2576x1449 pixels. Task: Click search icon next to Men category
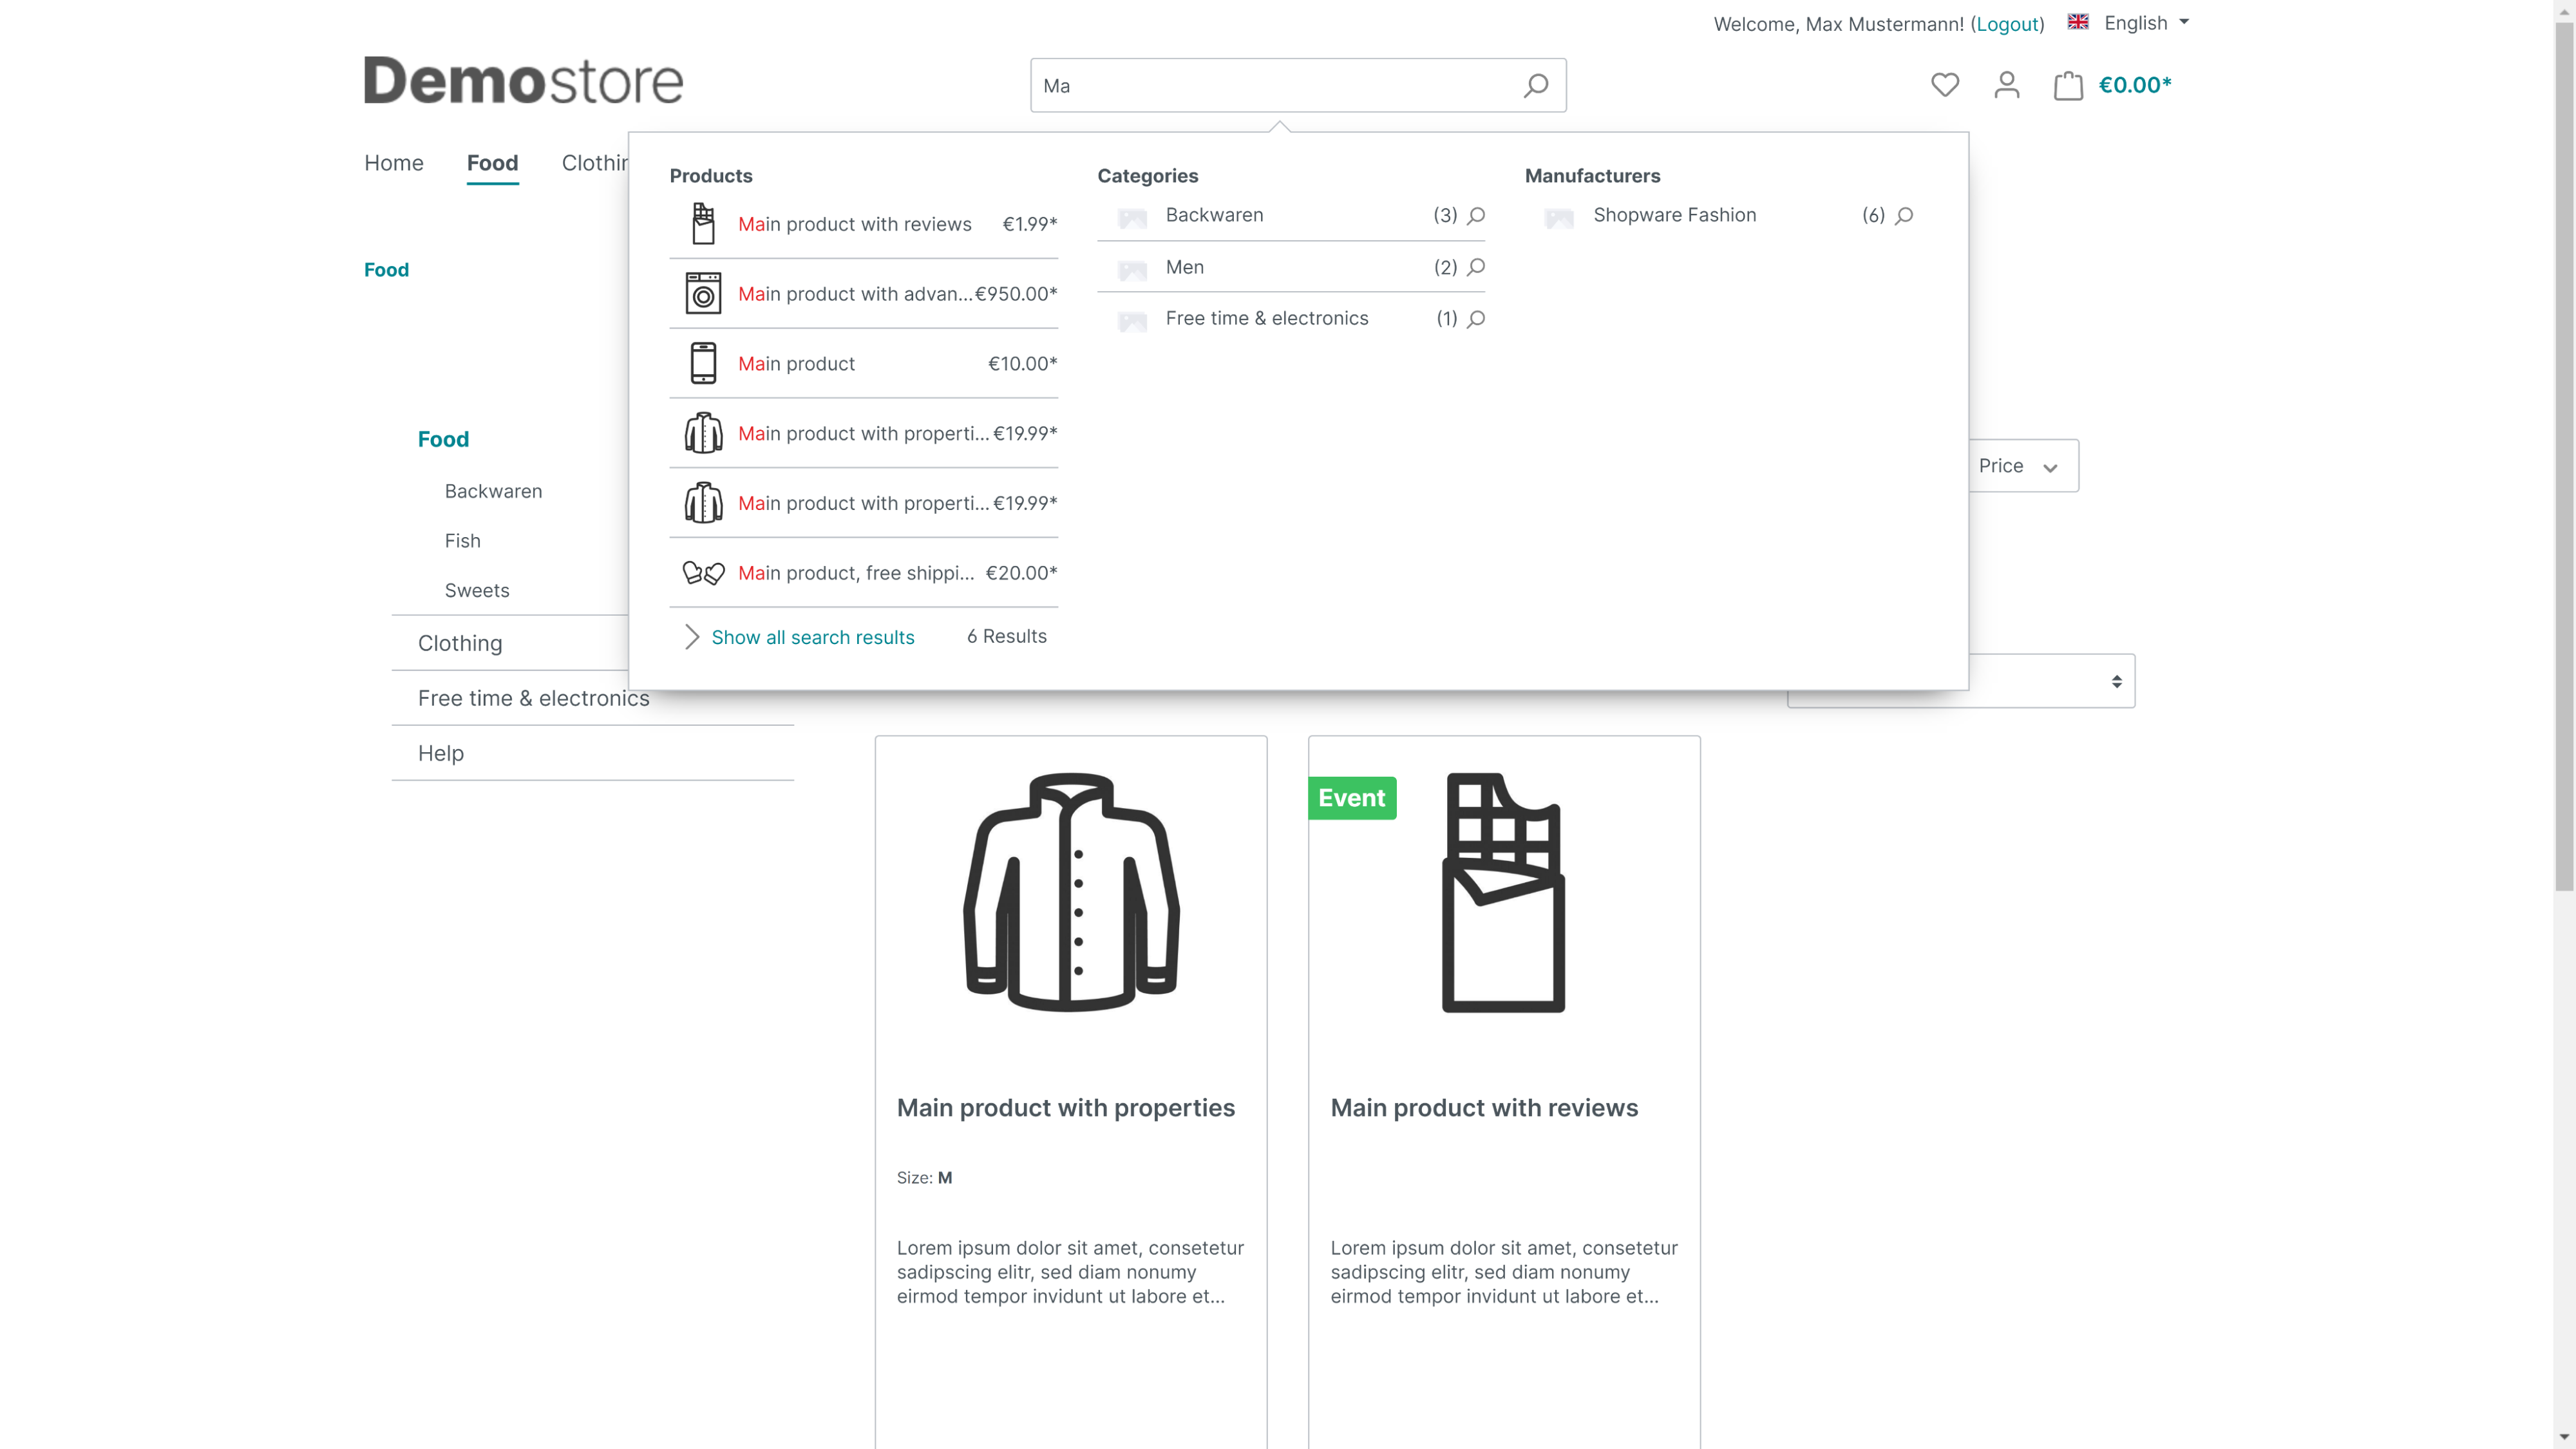[1476, 267]
